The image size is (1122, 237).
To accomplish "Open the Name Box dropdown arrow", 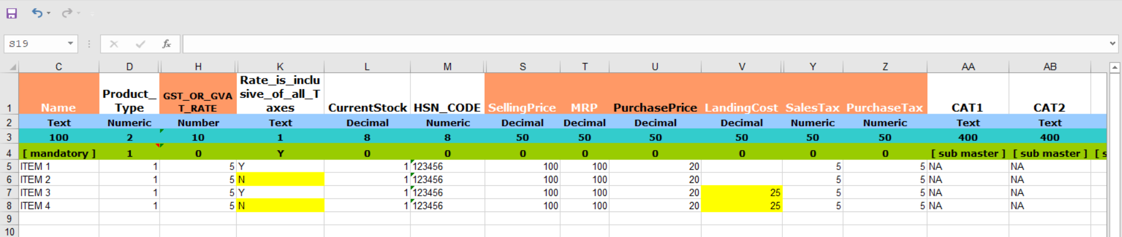I will (x=70, y=44).
